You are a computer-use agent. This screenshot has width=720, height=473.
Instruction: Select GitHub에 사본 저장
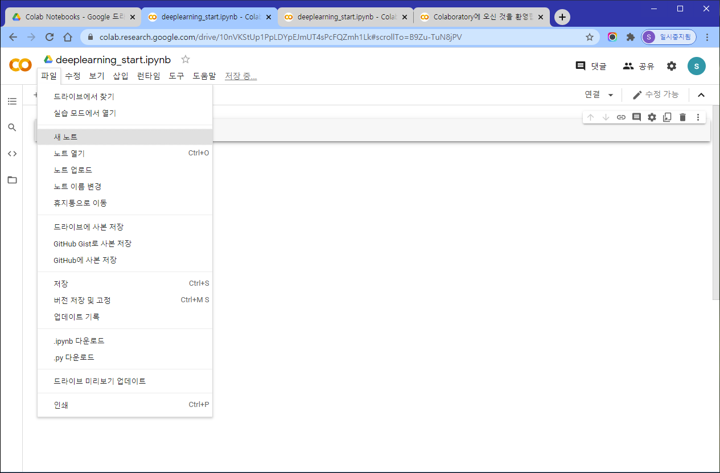click(125, 260)
